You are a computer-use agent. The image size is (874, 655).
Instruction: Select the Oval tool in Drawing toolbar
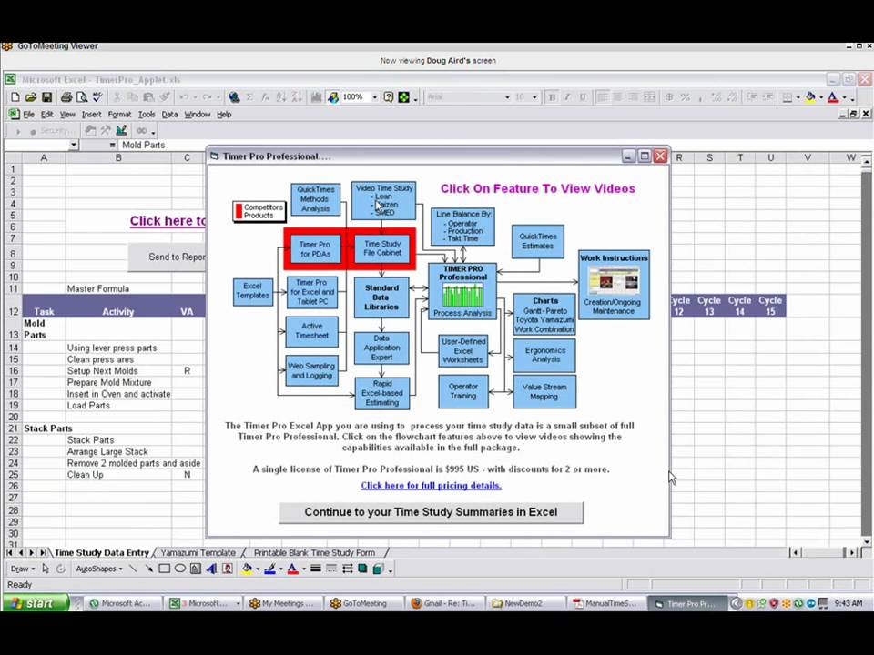[180, 569]
